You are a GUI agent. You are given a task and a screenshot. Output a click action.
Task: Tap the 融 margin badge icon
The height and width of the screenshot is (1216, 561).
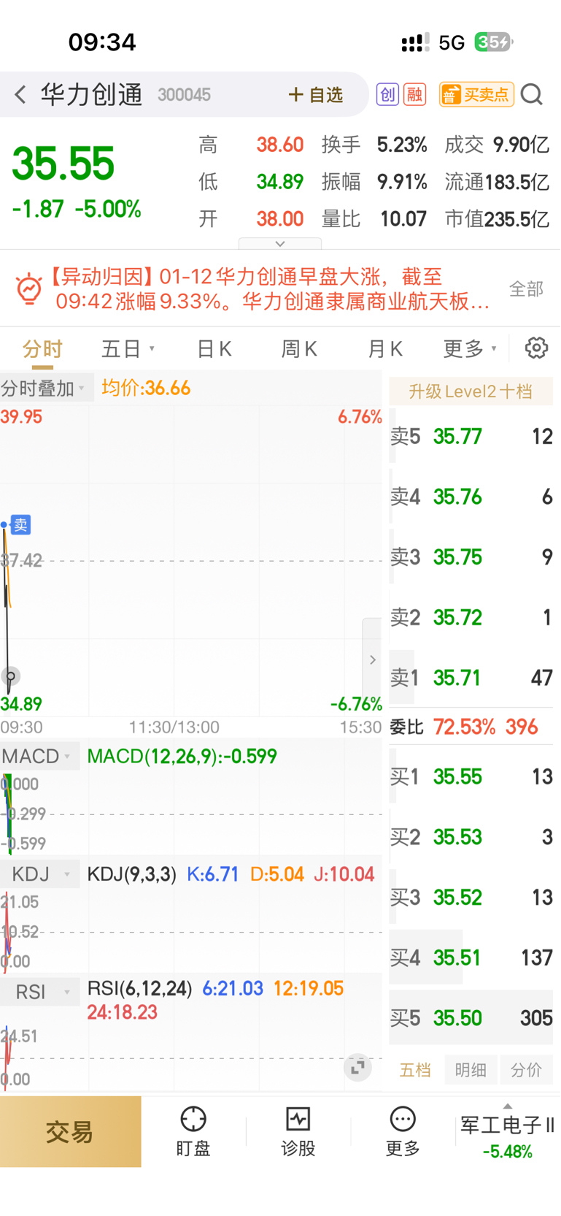point(415,94)
